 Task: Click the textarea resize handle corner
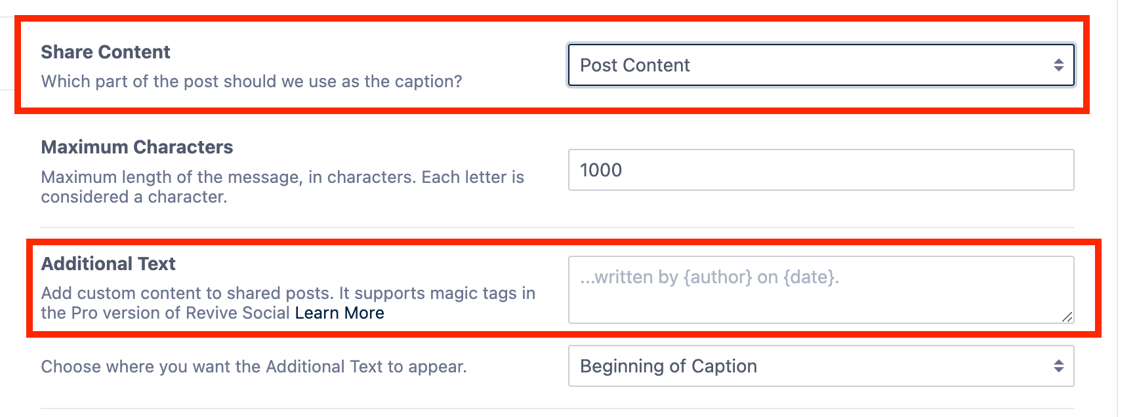point(1067,317)
